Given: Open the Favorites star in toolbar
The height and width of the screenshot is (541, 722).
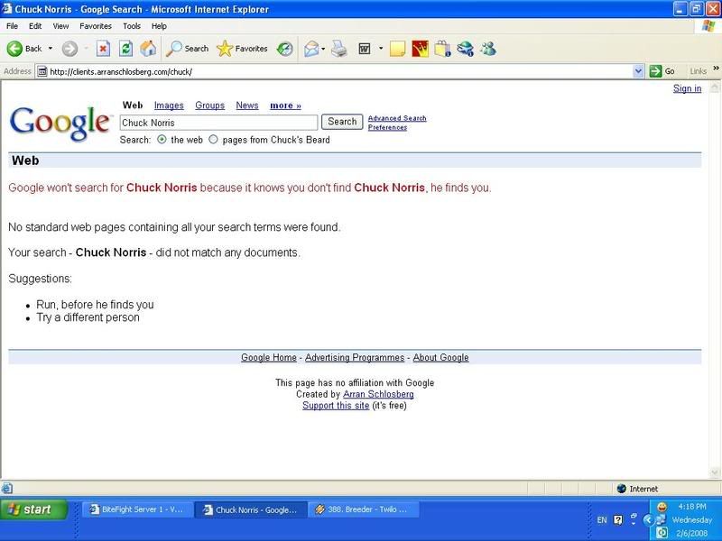Looking at the screenshot, I should coord(225,49).
